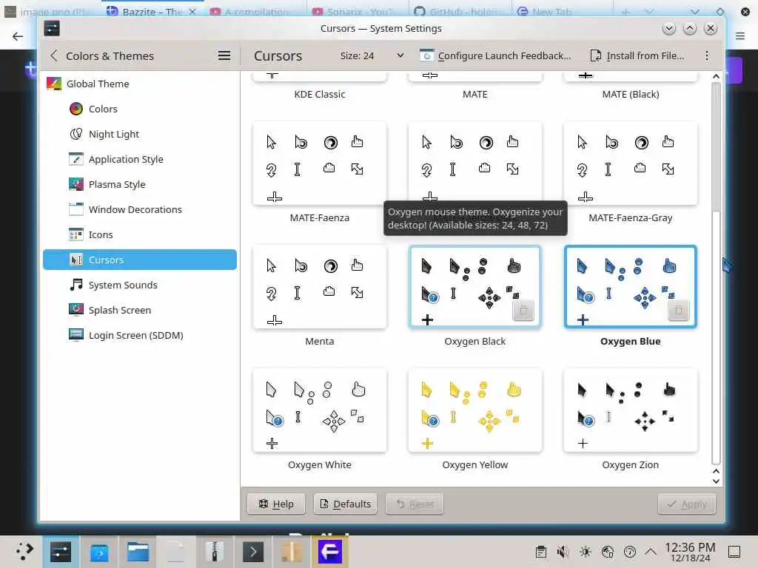Open Global Theme settings
The height and width of the screenshot is (568, 758).
point(140,84)
